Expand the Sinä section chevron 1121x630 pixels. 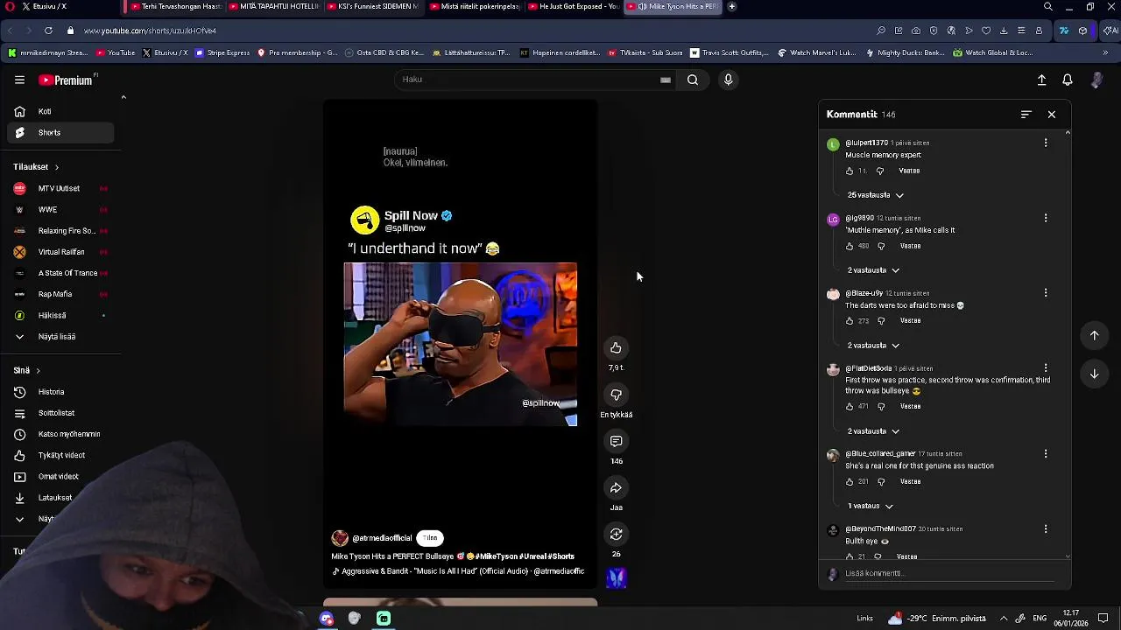click(x=38, y=371)
